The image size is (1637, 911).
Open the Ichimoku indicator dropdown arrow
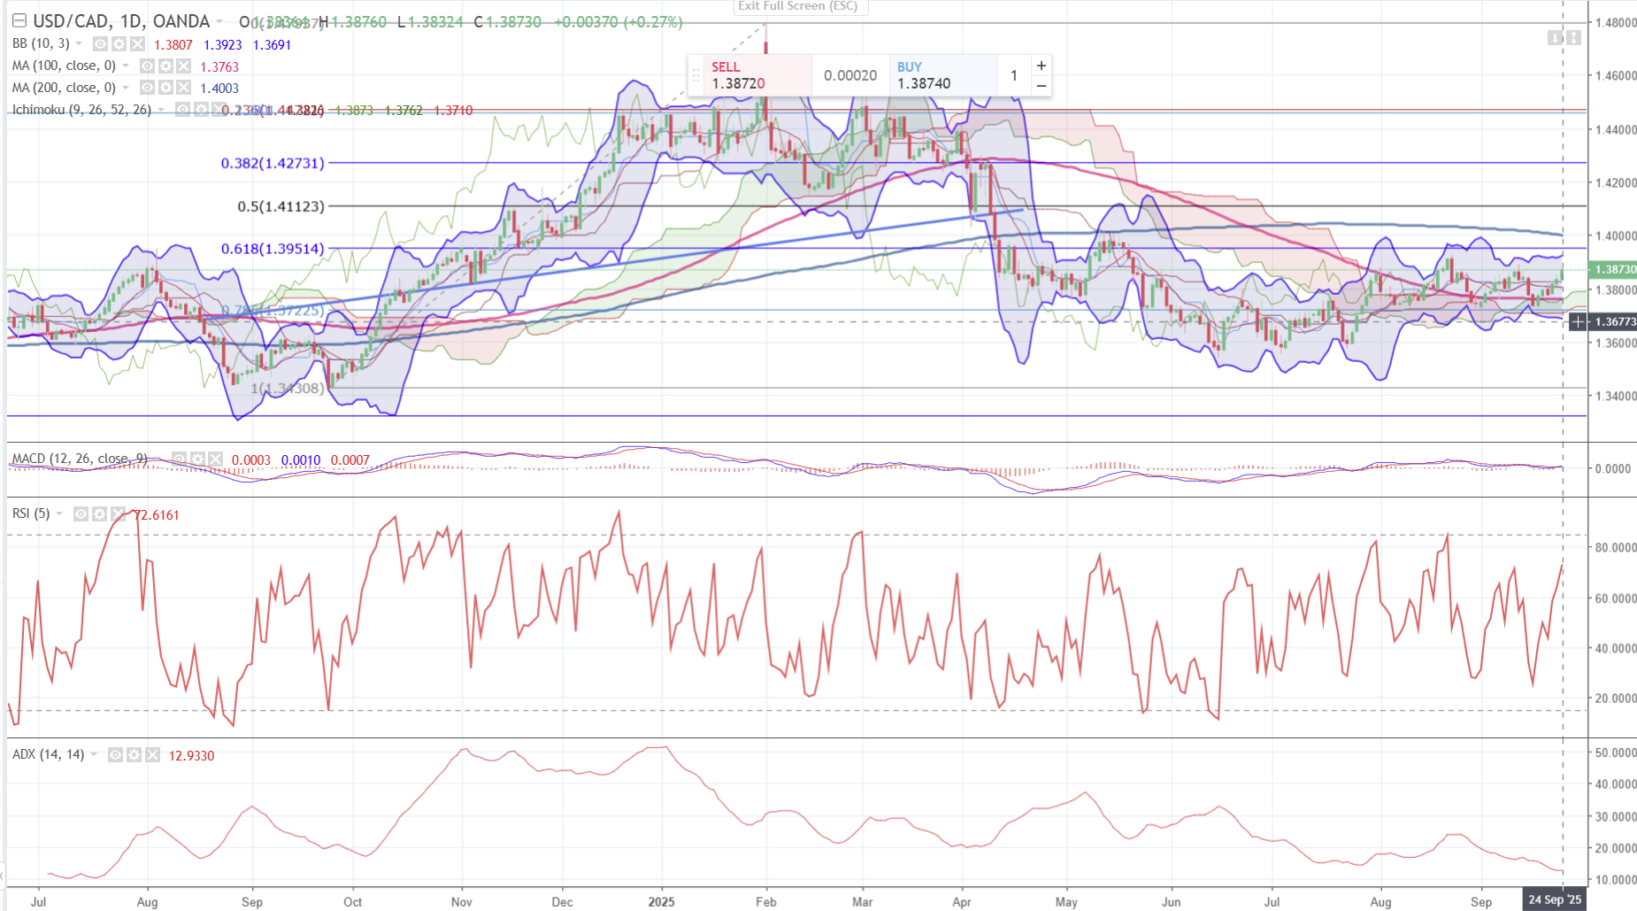161,110
